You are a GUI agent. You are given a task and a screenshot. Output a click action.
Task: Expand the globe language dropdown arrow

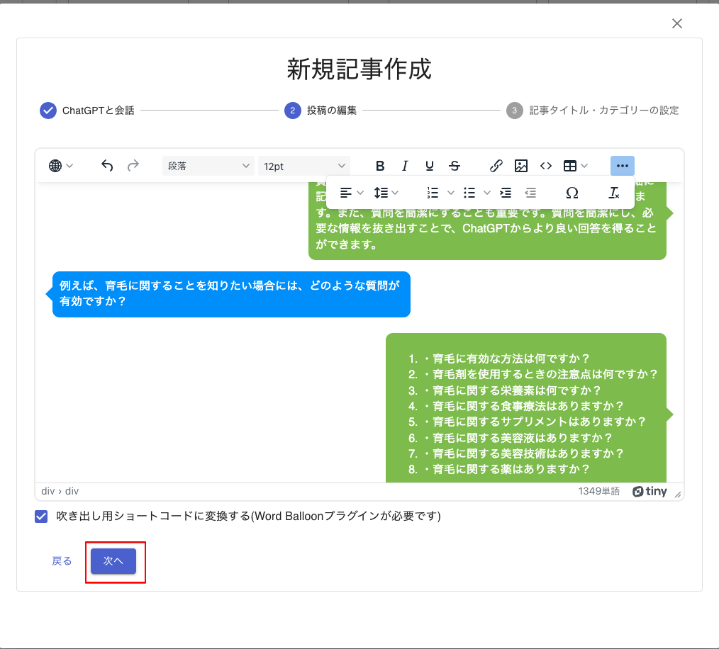69,166
